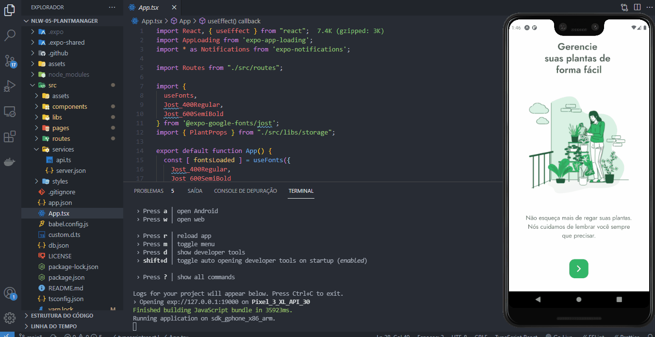Open the Explorer view in activity bar
Image resolution: width=655 pixels, height=337 pixels.
[10, 10]
